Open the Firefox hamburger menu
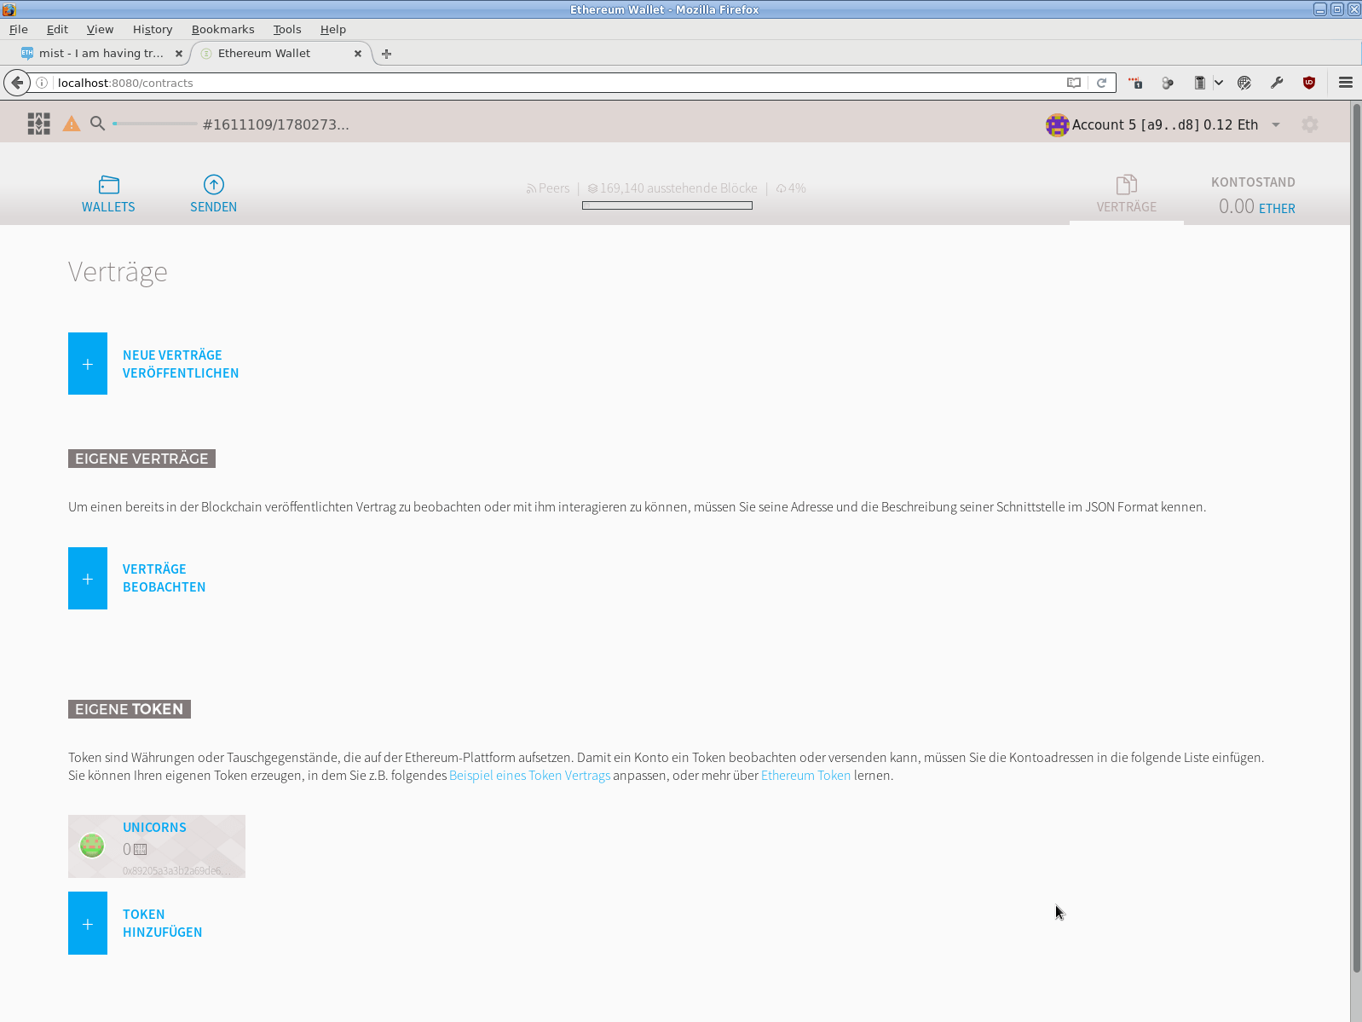Viewport: 1362px width, 1022px height. (x=1346, y=83)
